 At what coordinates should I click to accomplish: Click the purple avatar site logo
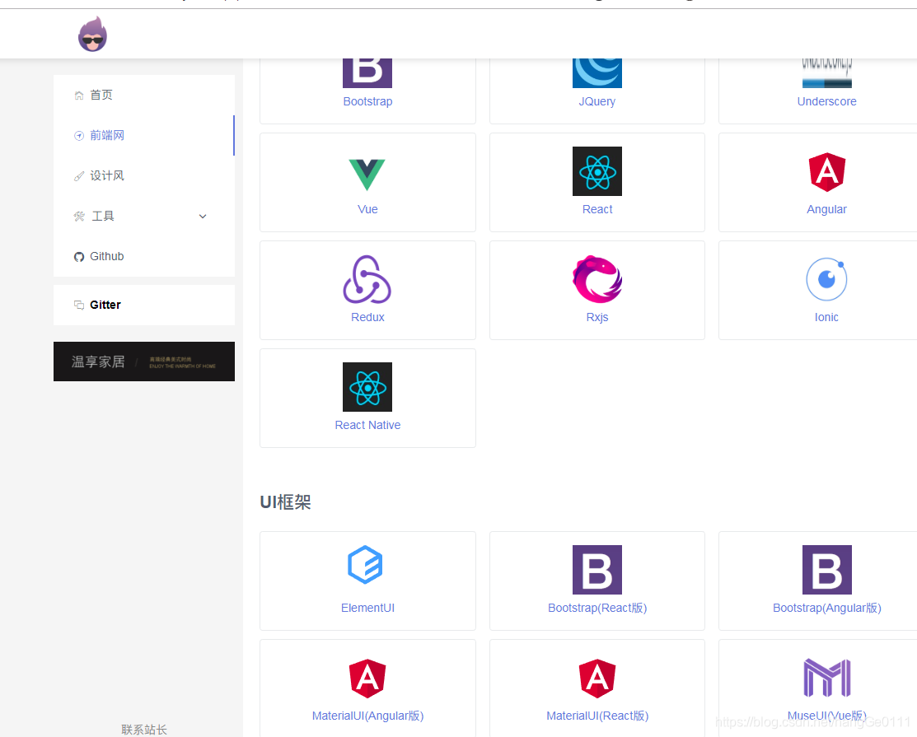(92, 34)
